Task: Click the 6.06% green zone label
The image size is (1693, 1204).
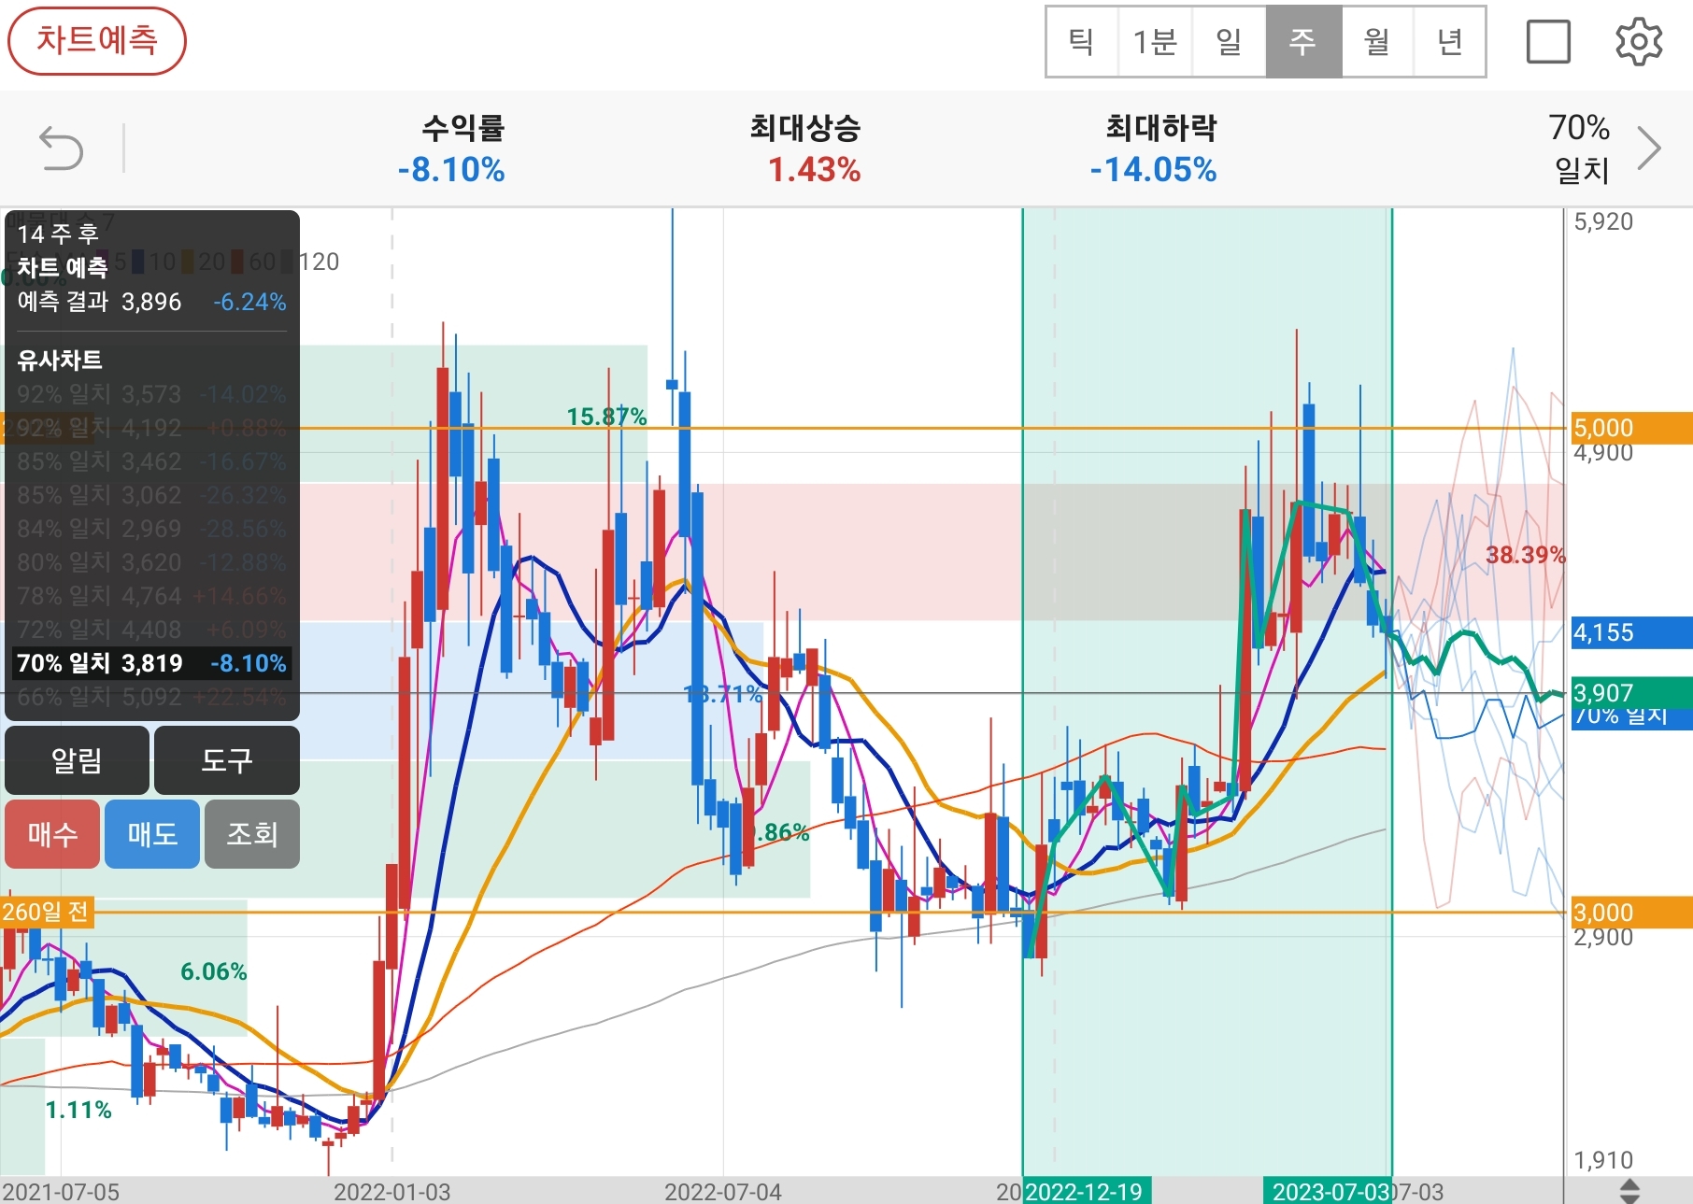Action: [213, 971]
